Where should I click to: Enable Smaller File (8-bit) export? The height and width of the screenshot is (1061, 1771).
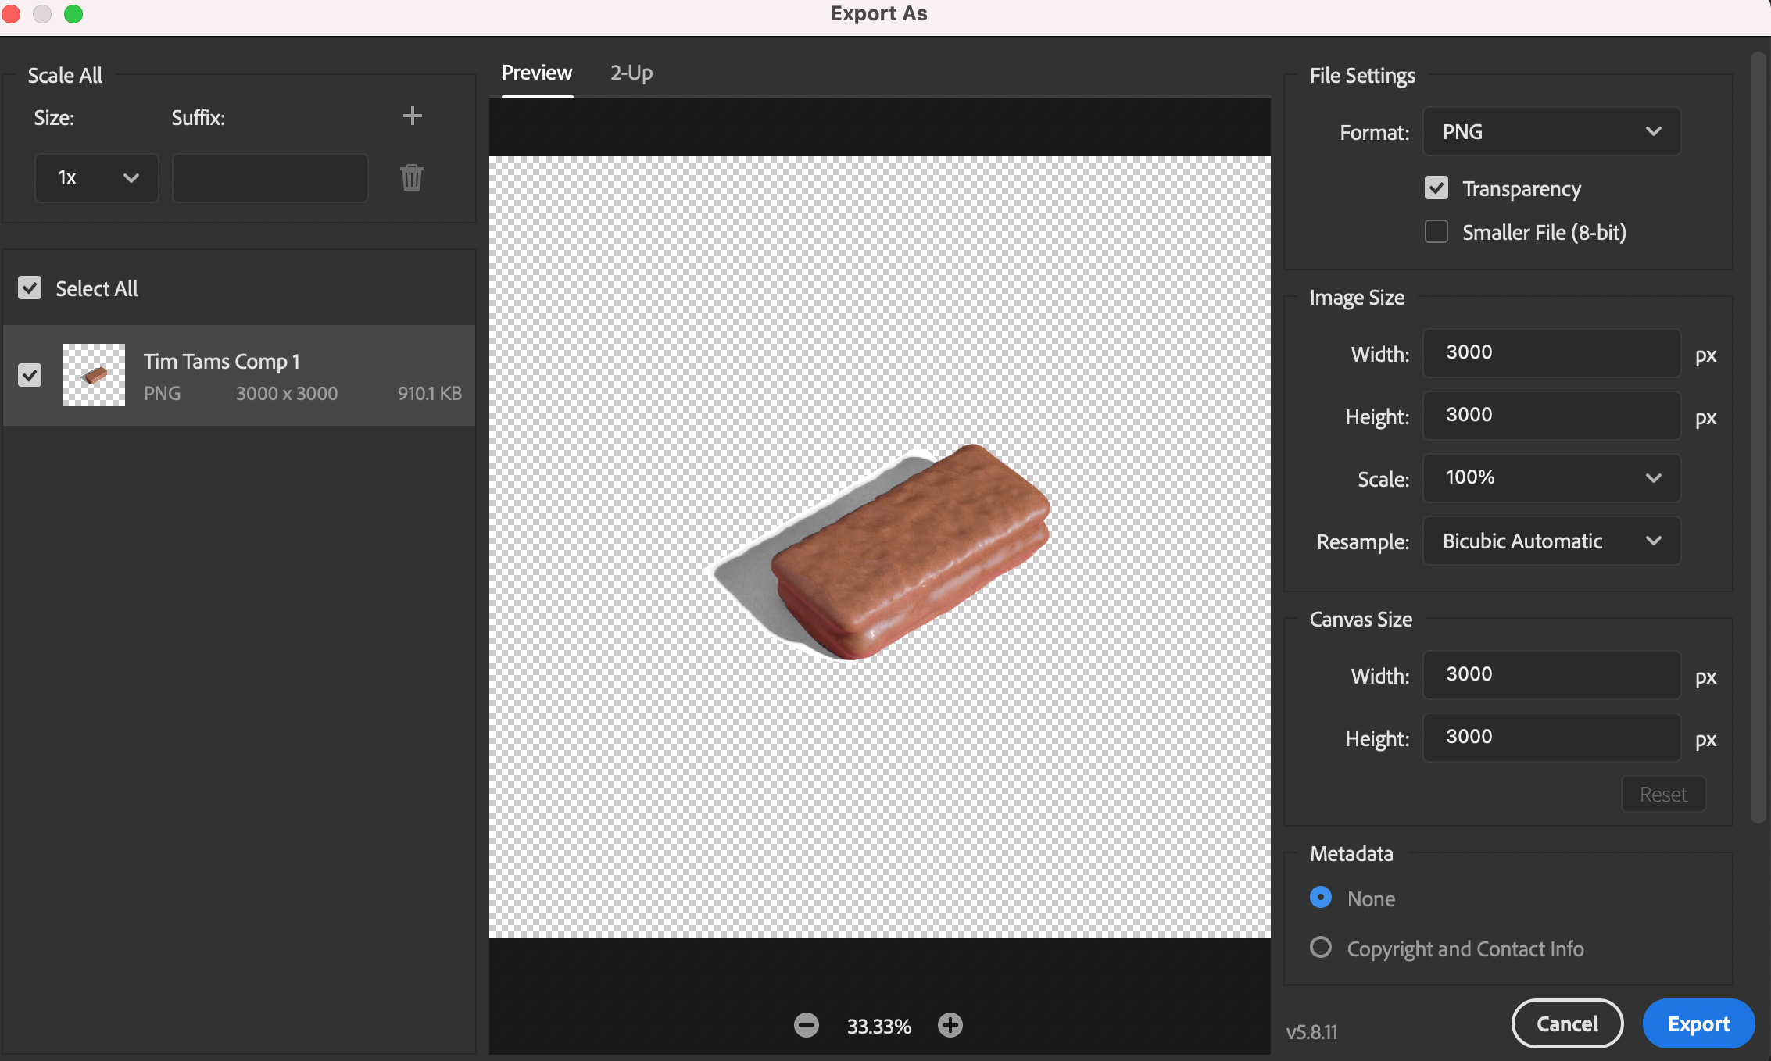pyautogui.click(x=1436, y=231)
